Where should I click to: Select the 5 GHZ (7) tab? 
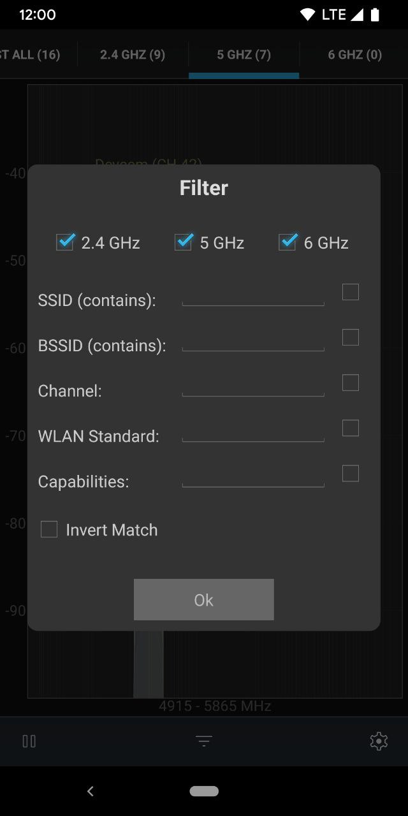click(244, 55)
